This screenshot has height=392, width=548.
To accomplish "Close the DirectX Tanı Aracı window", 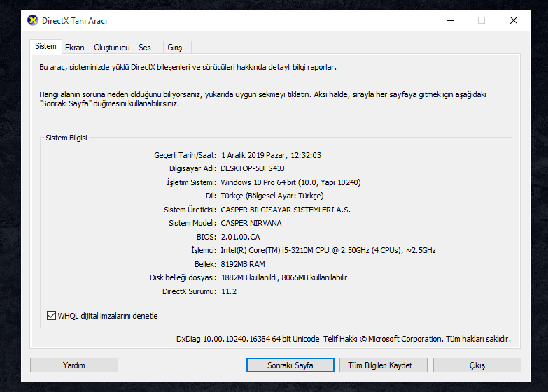I will [514, 20].
